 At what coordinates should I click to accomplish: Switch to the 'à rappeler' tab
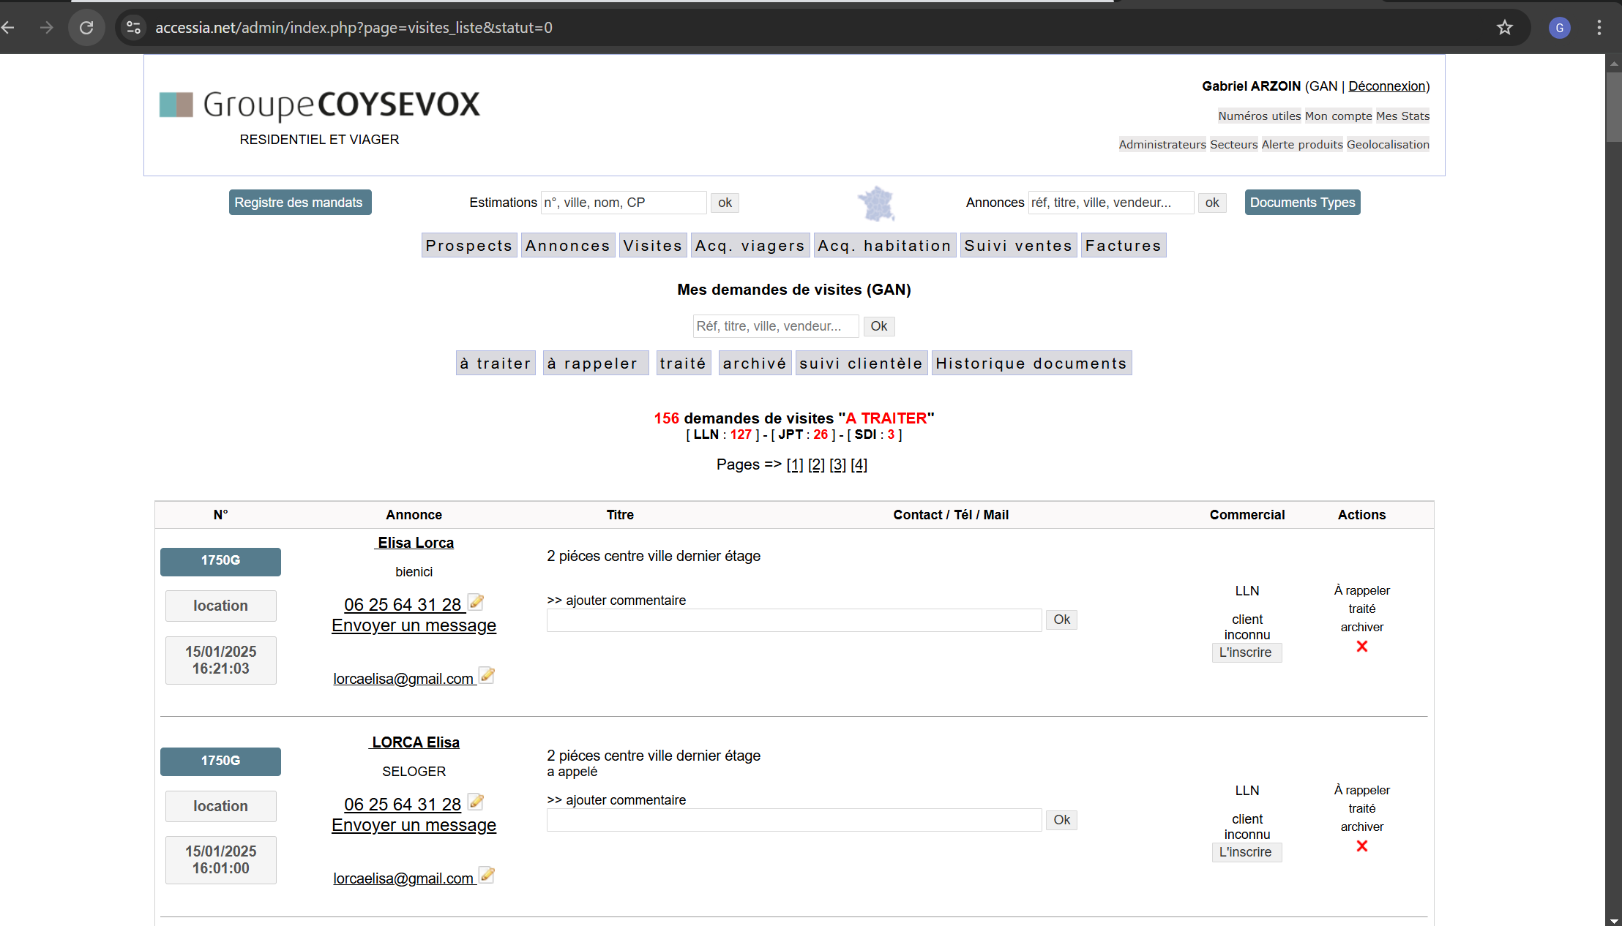point(594,364)
